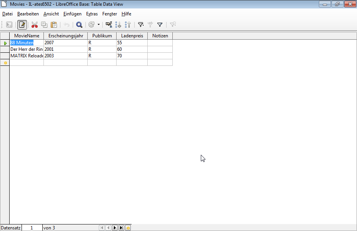Screen dimensions: 357x231
Task: Go to last record navigation button
Action: click(121, 228)
